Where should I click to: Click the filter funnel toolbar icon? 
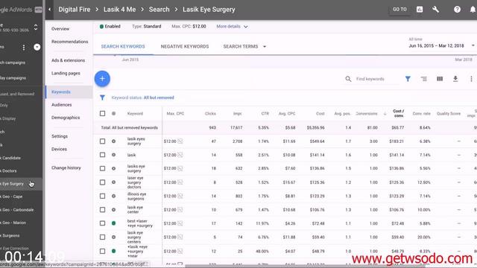pos(408,79)
